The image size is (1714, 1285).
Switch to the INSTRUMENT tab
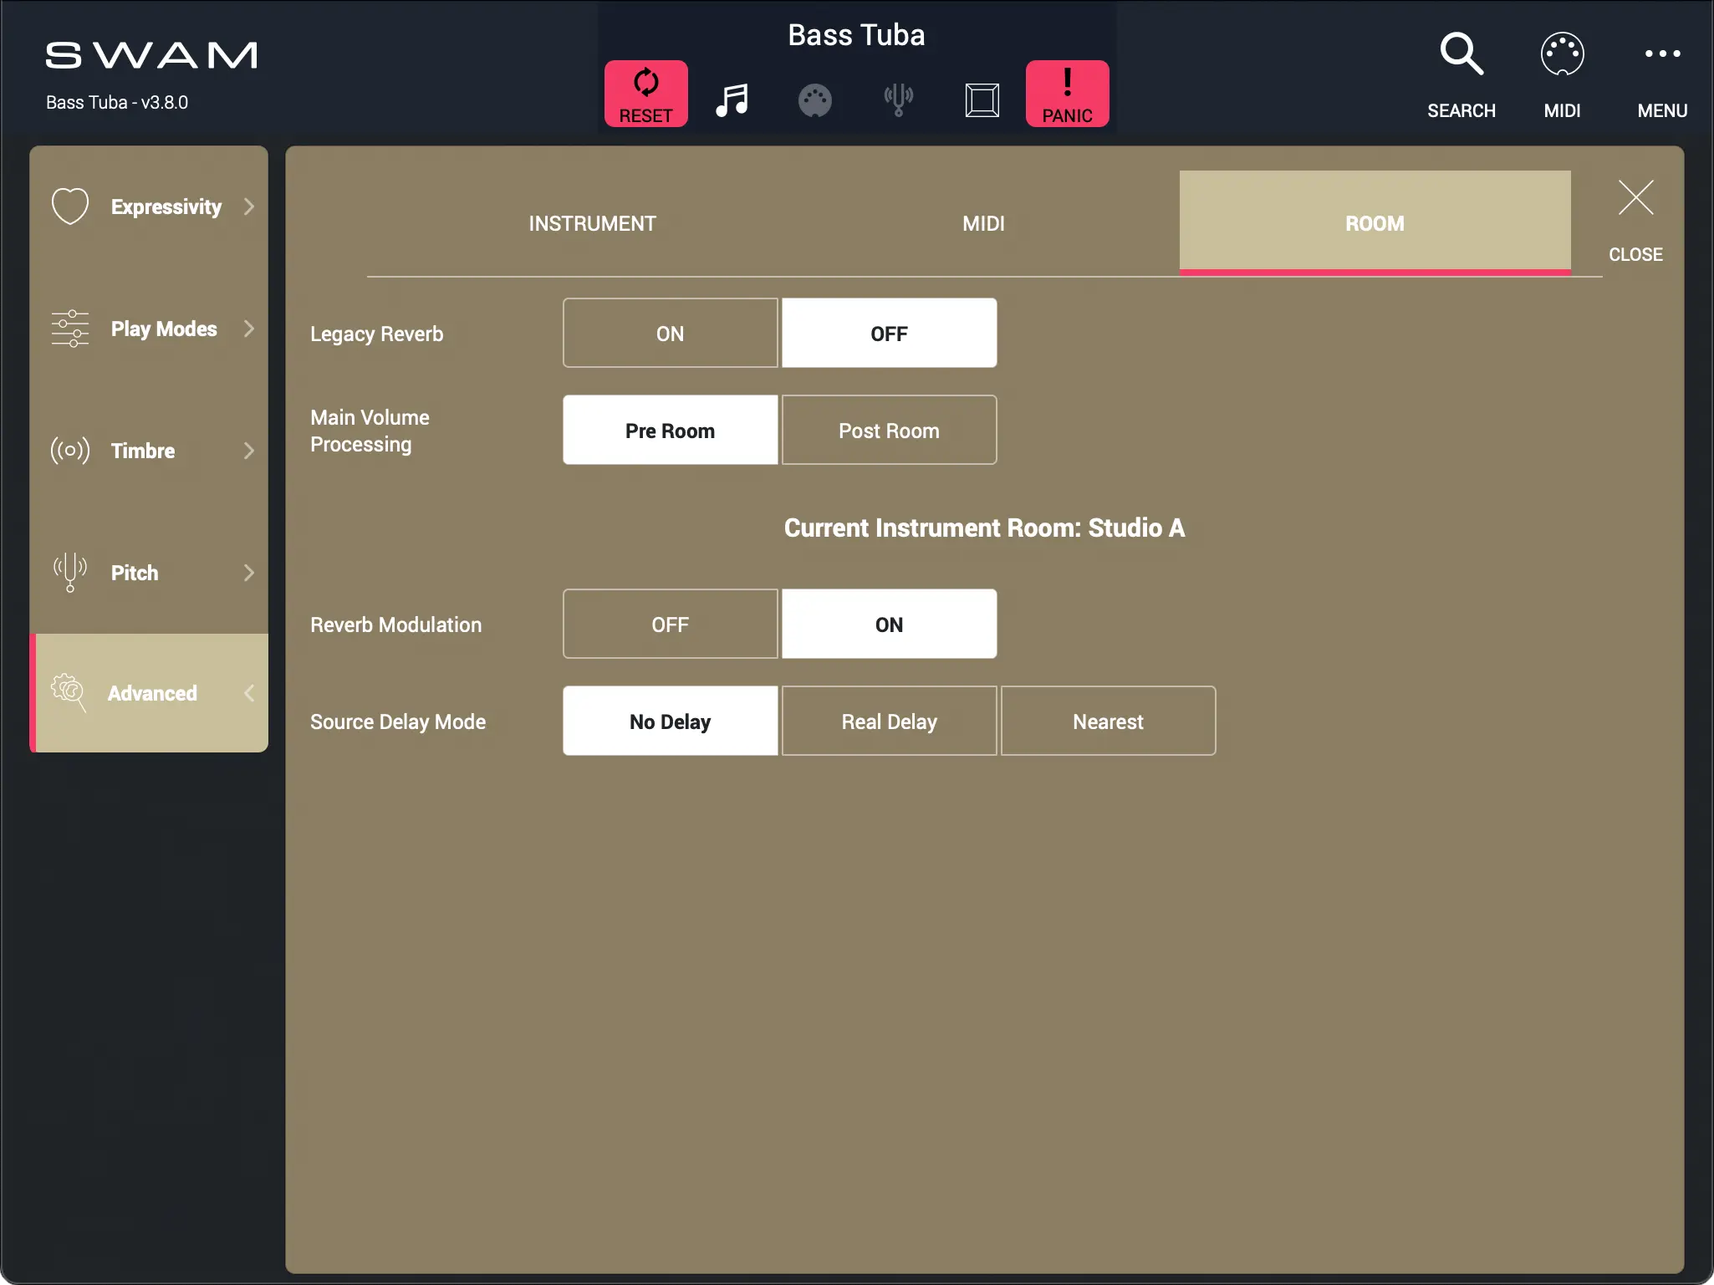592,223
